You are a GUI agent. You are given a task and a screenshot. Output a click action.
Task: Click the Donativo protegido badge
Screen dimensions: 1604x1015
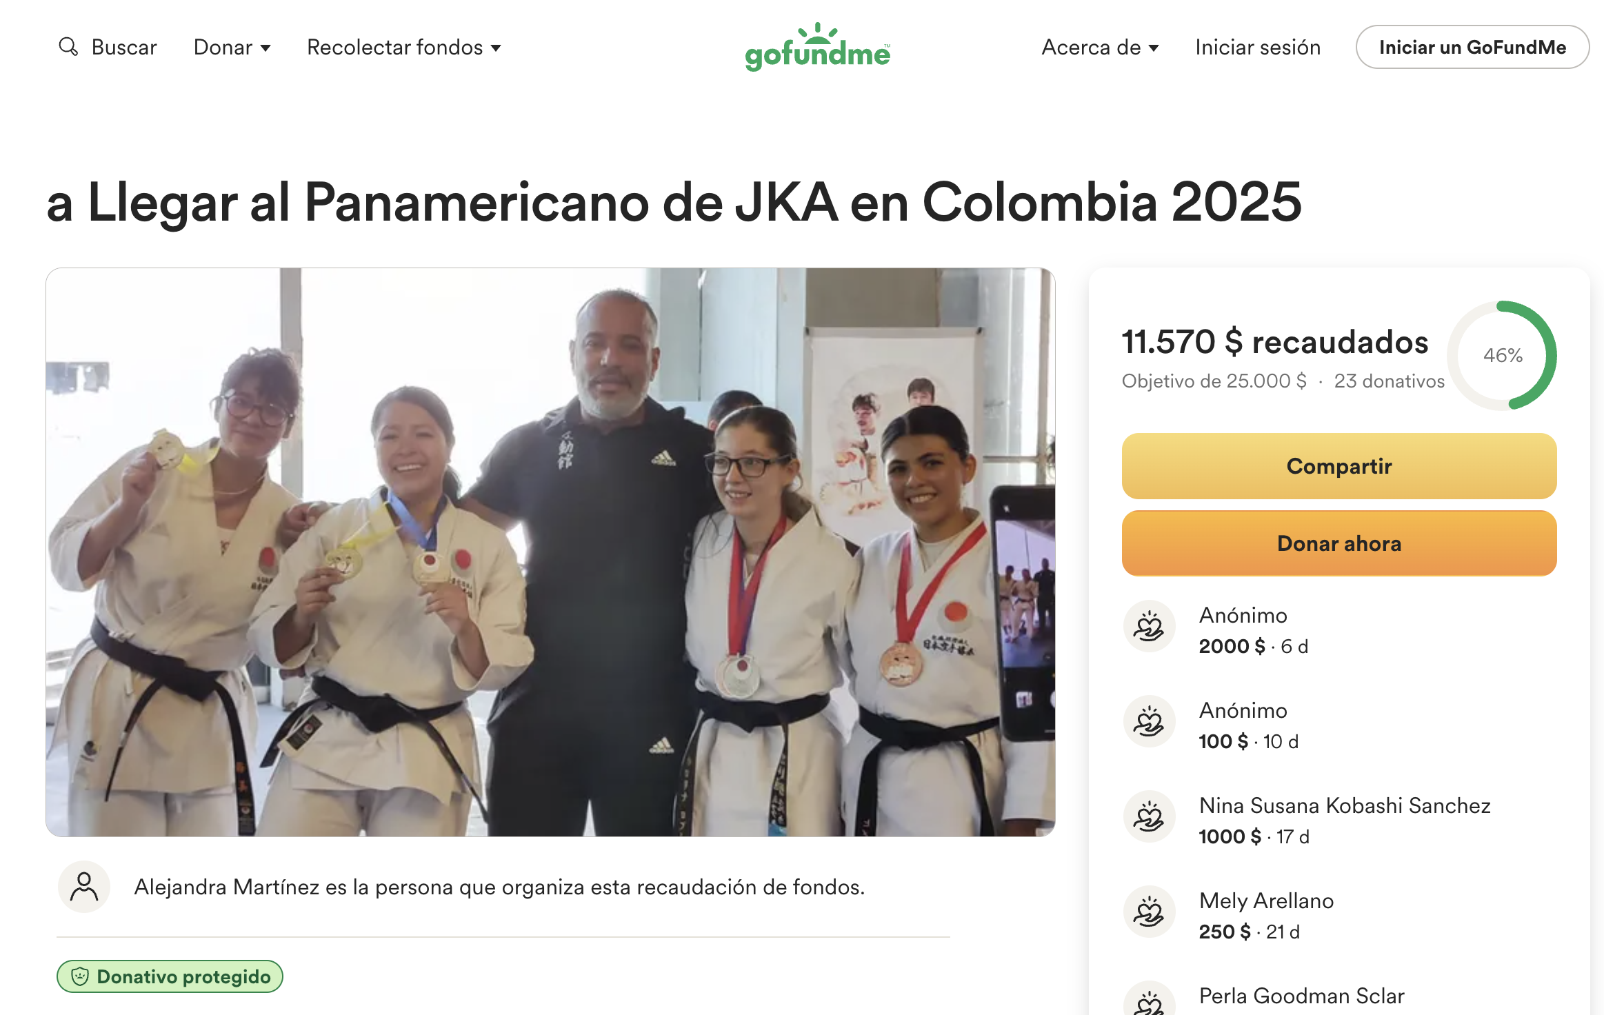(170, 976)
